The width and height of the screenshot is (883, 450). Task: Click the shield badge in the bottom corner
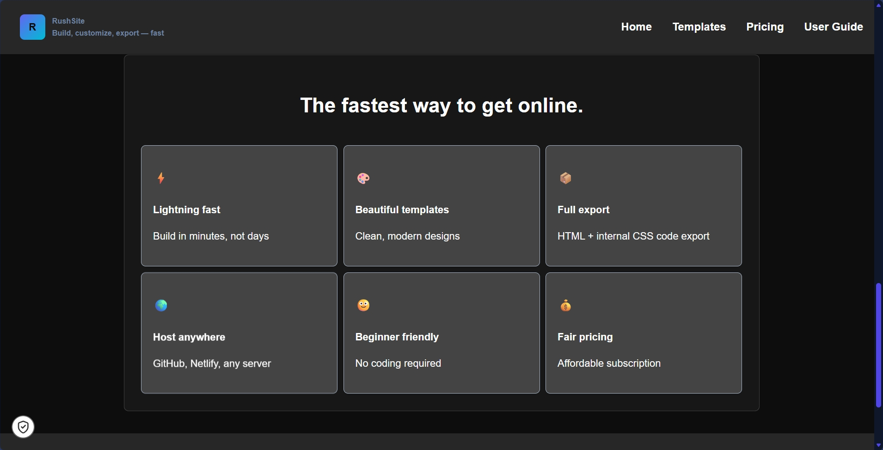tap(22, 426)
